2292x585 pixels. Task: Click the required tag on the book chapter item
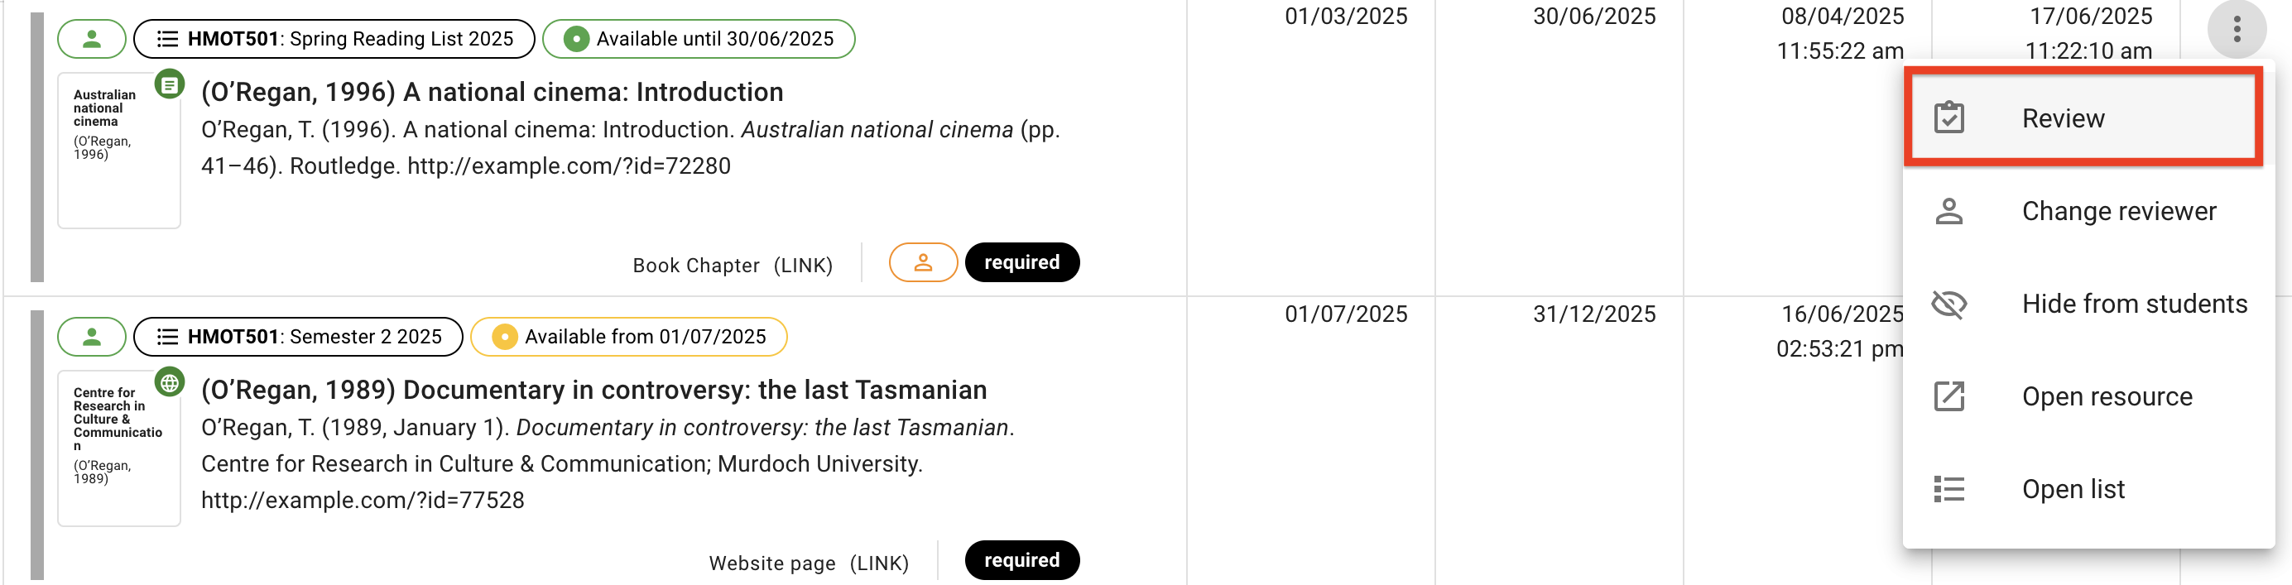[x=1021, y=262]
